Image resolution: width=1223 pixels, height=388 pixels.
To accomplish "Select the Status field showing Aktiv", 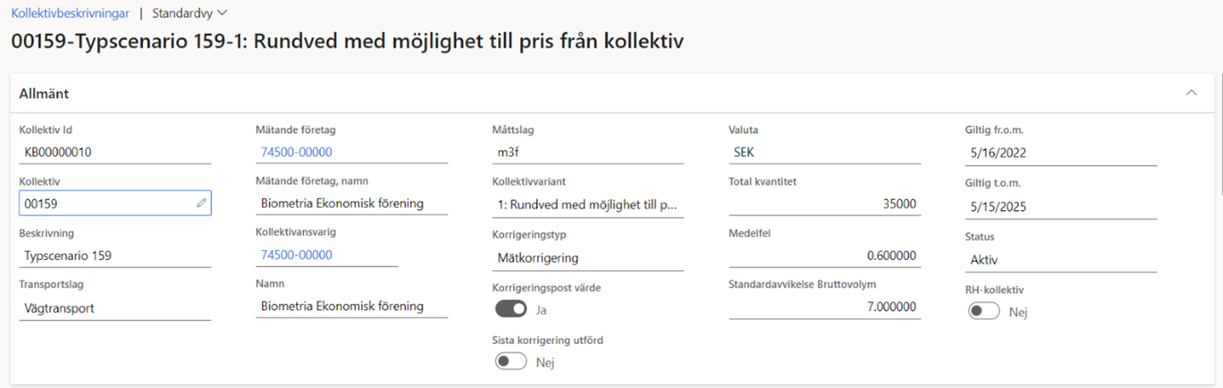I will 1061,260.
